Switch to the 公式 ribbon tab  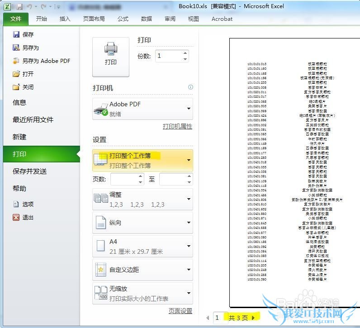click(123, 19)
